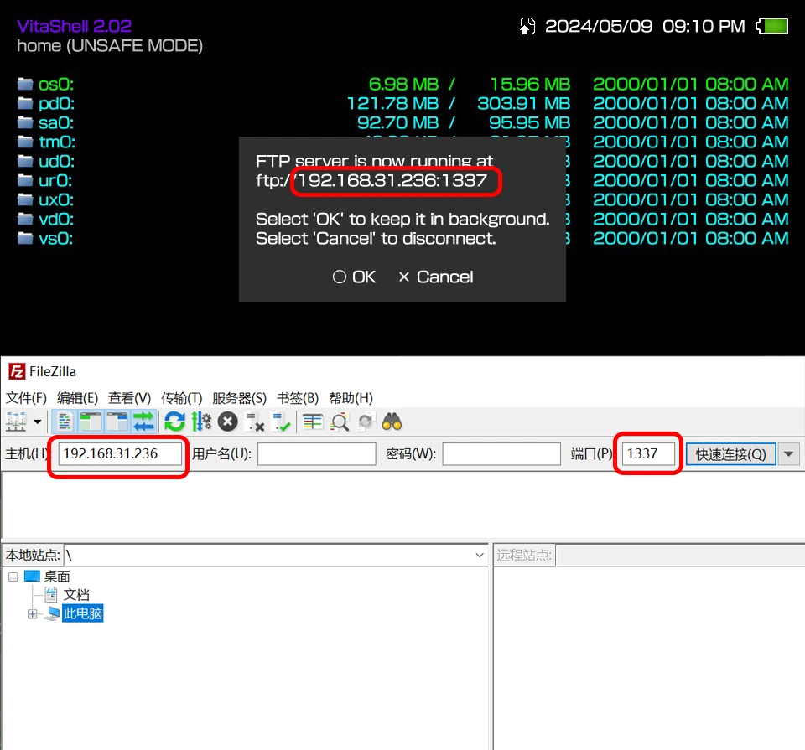Toggle transfer queue processing icon

(x=201, y=422)
